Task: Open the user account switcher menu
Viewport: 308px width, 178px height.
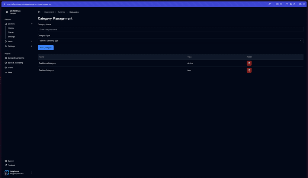Action: tap(31, 172)
